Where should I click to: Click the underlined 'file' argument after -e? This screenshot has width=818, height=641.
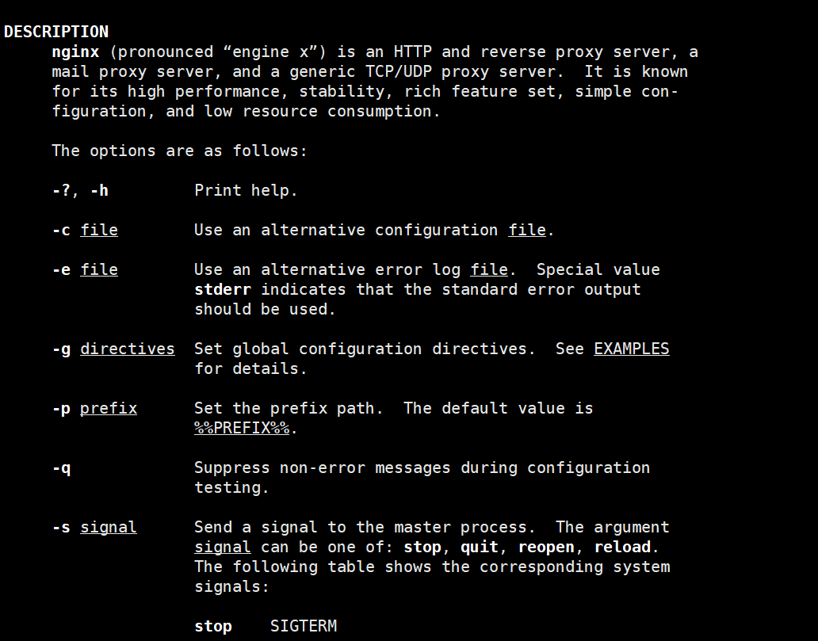pos(99,269)
